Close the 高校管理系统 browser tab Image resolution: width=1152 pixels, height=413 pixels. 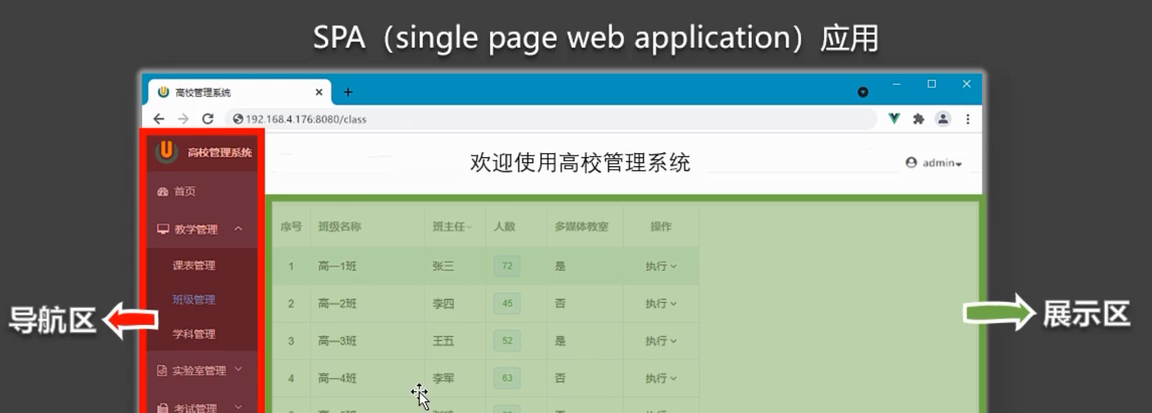[319, 92]
